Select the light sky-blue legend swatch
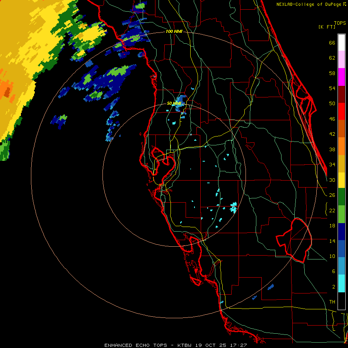This screenshot has height=348, width=348. tap(341, 266)
